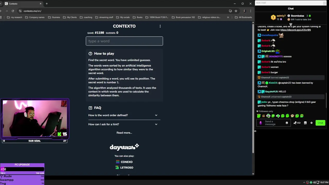The height and width of the screenshot is (185, 329).
Task: Open Kick chat settings gear
Action: pyautogui.click(x=312, y=123)
